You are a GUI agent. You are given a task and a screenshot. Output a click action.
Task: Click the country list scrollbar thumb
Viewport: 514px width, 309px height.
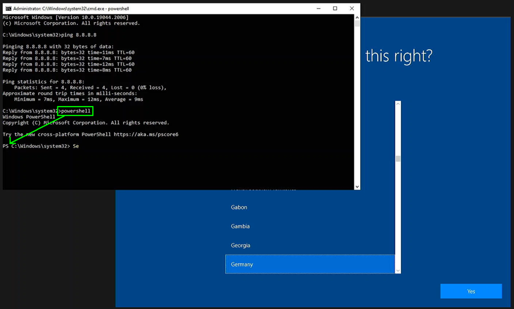tap(398, 159)
